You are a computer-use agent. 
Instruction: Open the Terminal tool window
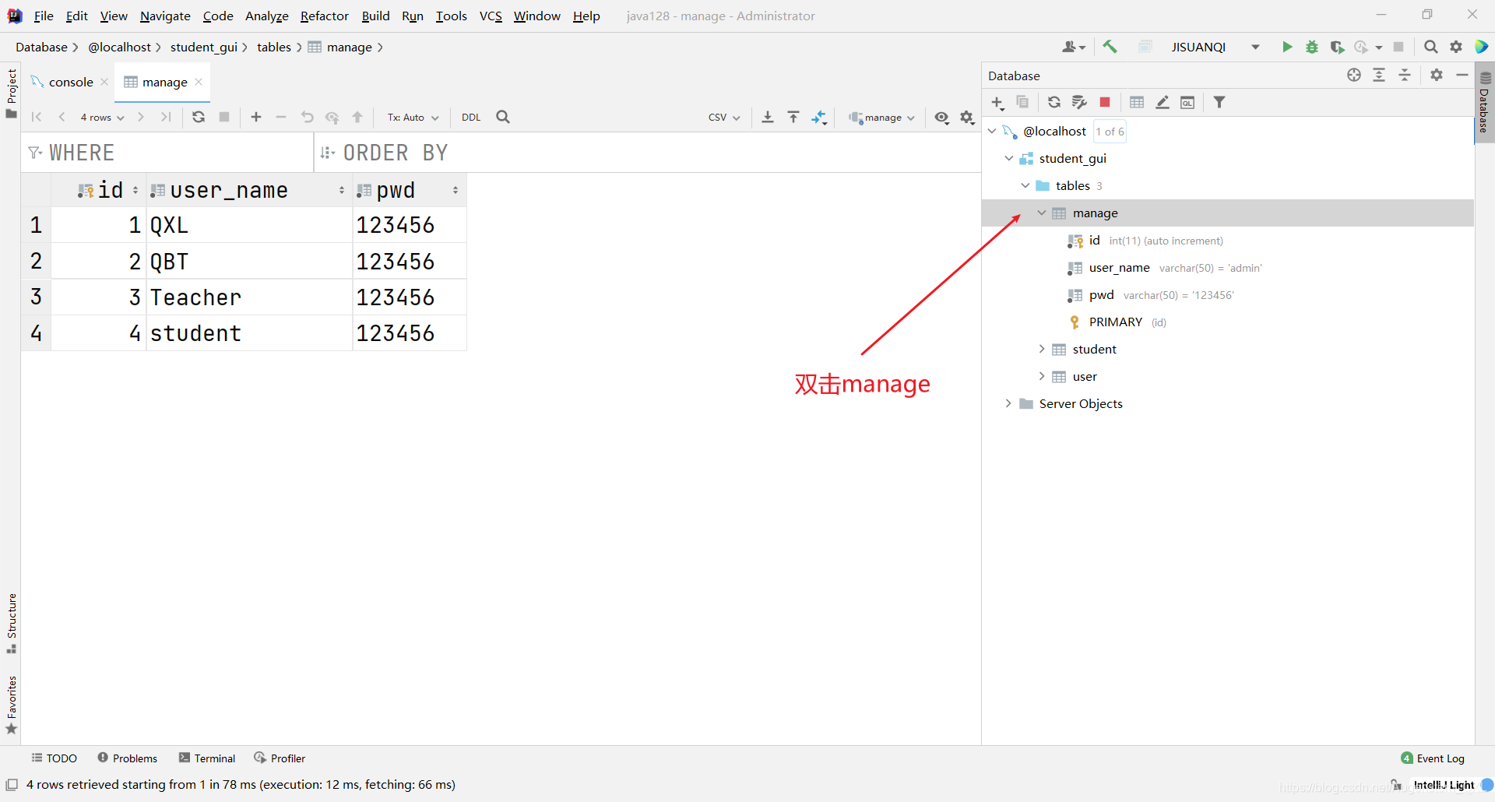click(x=206, y=758)
